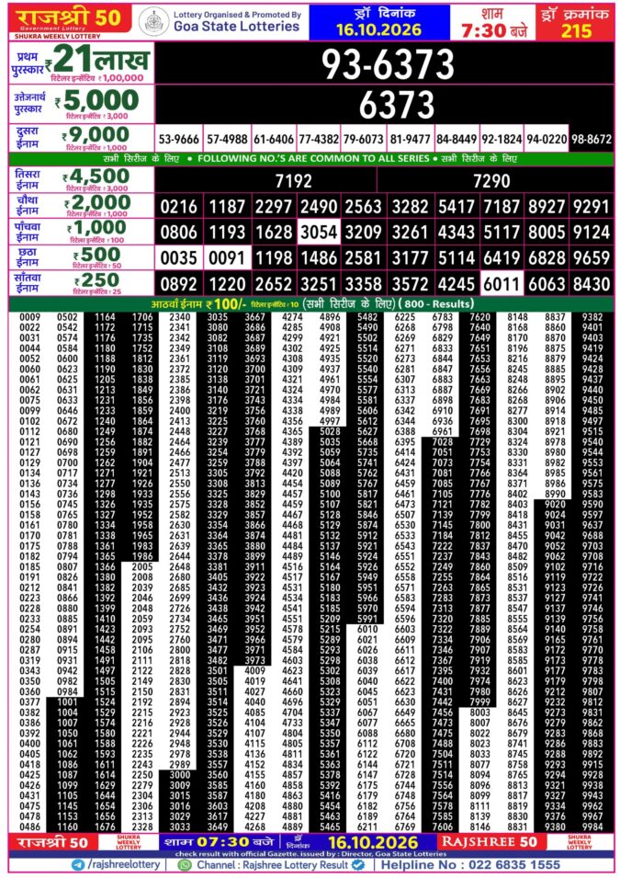Click eighth prize number 3000
The image size is (620, 878).
180,775
